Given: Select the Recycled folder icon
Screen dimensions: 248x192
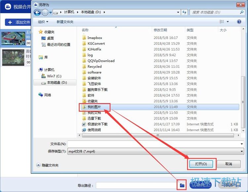Looking at the screenshot, I should coord(84,67).
